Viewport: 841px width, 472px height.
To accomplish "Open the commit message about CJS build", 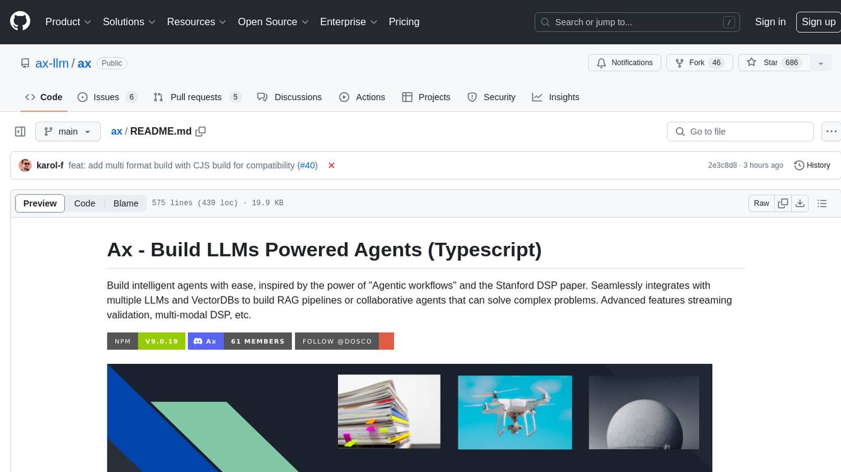I will pyautogui.click(x=181, y=165).
